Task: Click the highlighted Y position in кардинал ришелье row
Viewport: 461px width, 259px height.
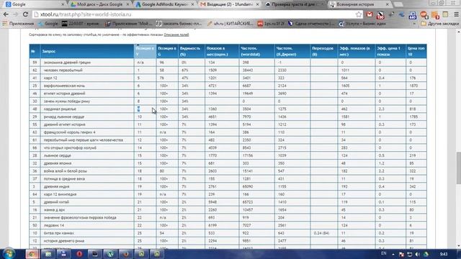Action: (x=138, y=109)
